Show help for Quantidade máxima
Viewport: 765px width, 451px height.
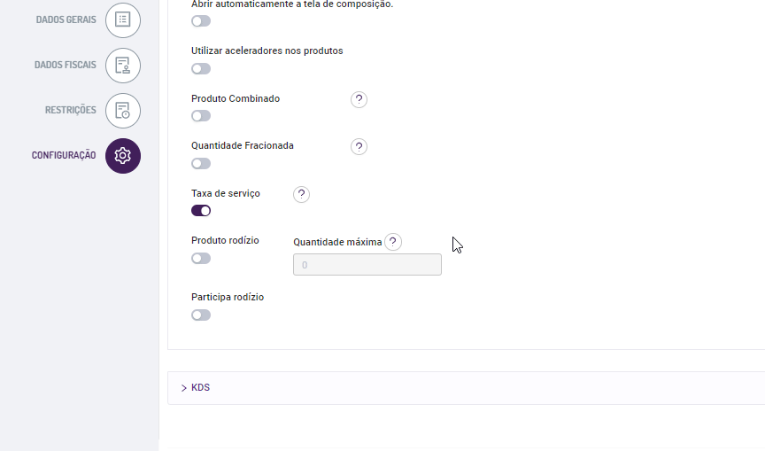click(393, 242)
